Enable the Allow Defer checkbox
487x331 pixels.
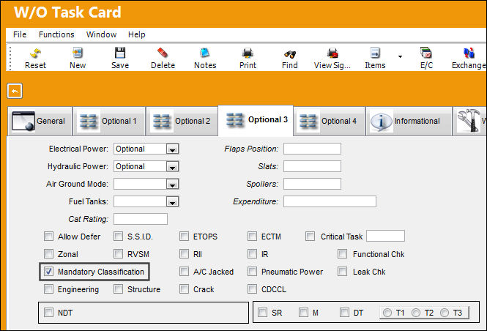(48, 237)
